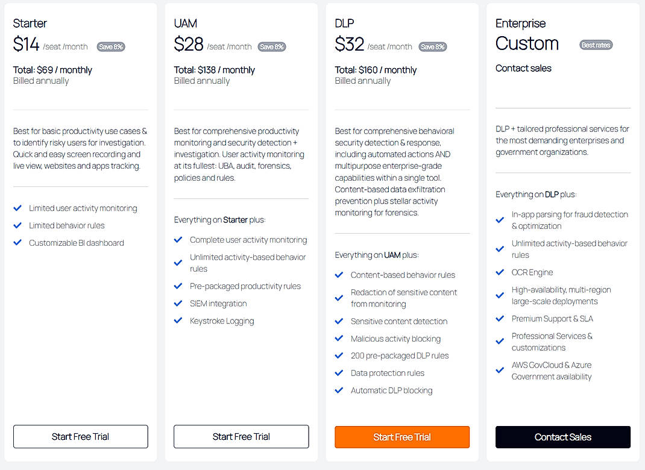Select the Best rates badge on Enterprise
The height and width of the screenshot is (470, 645).
pos(596,44)
